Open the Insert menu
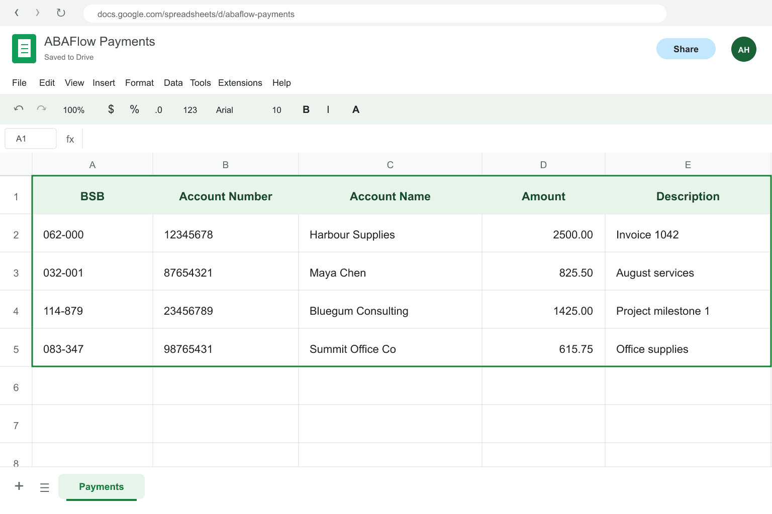The width and height of the screenshot is (772, 514). pyautogui.click(x=104, y=83)
